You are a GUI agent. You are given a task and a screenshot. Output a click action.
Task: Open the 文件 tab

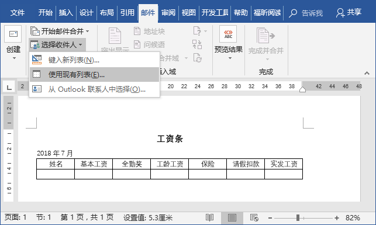click(18, 13)
